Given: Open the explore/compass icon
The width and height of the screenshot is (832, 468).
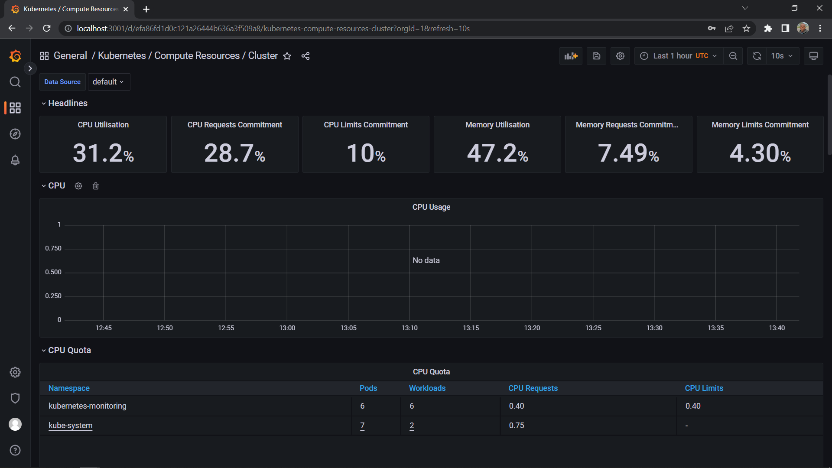Looking at the screenshot, I should point(16,134).
